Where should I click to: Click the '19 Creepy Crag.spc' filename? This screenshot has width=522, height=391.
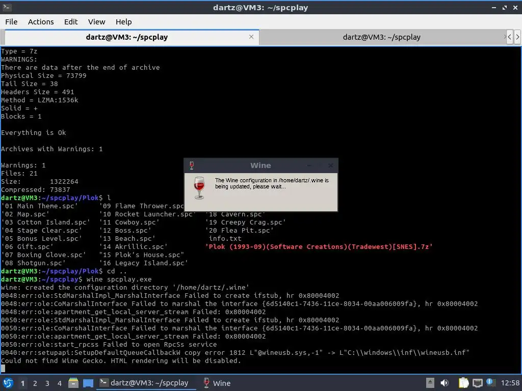[x=245, y=222]
